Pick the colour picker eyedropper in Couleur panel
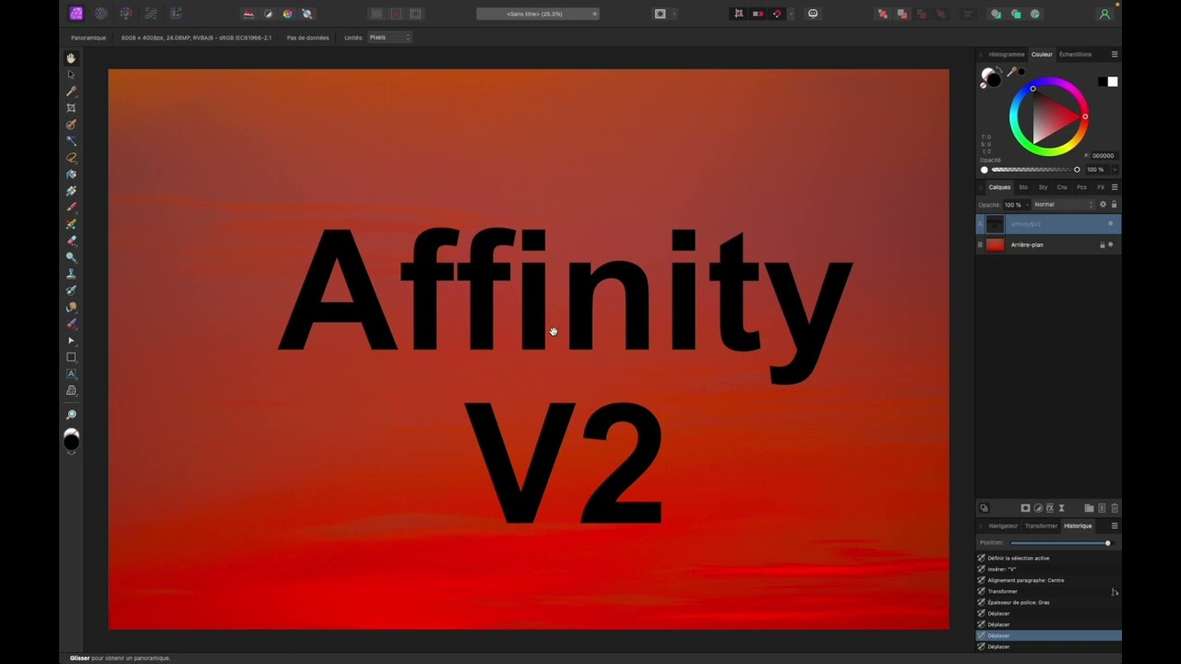Screen dimensions: 1181x664 1012,72
